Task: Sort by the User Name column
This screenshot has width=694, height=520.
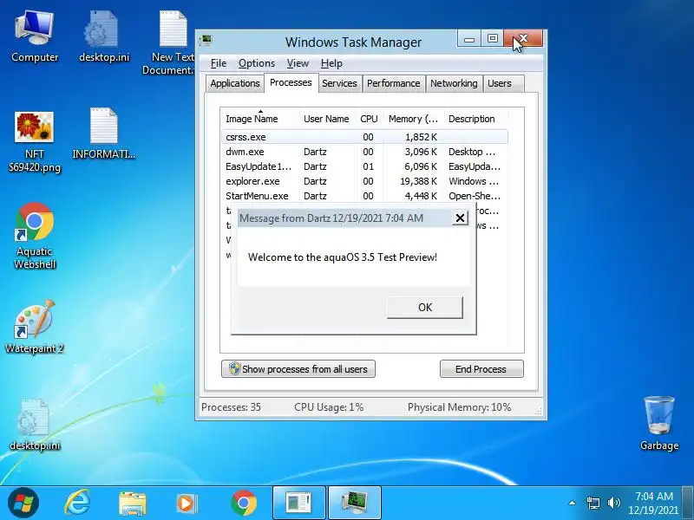Action: click(327, 119)
